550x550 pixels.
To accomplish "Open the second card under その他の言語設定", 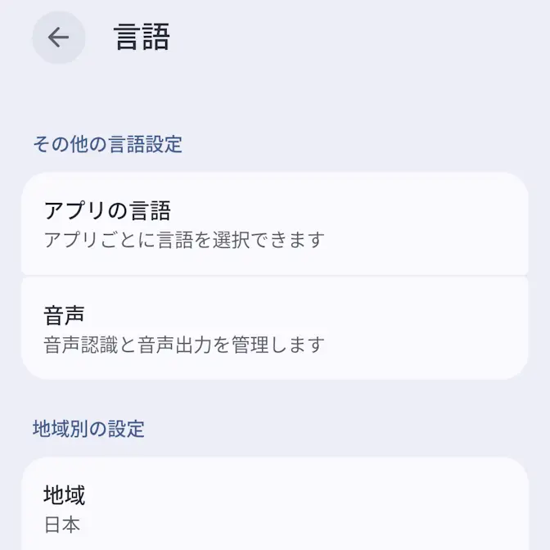I will [274, 328].
